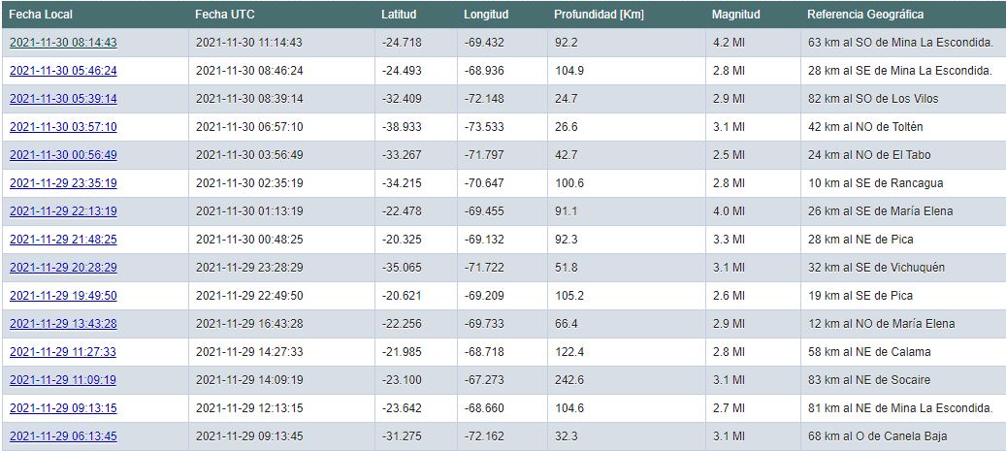Open the 2021-11-29 23:35:19 event link
Screen dimensions: 1006x451
[x=63, y=183]
